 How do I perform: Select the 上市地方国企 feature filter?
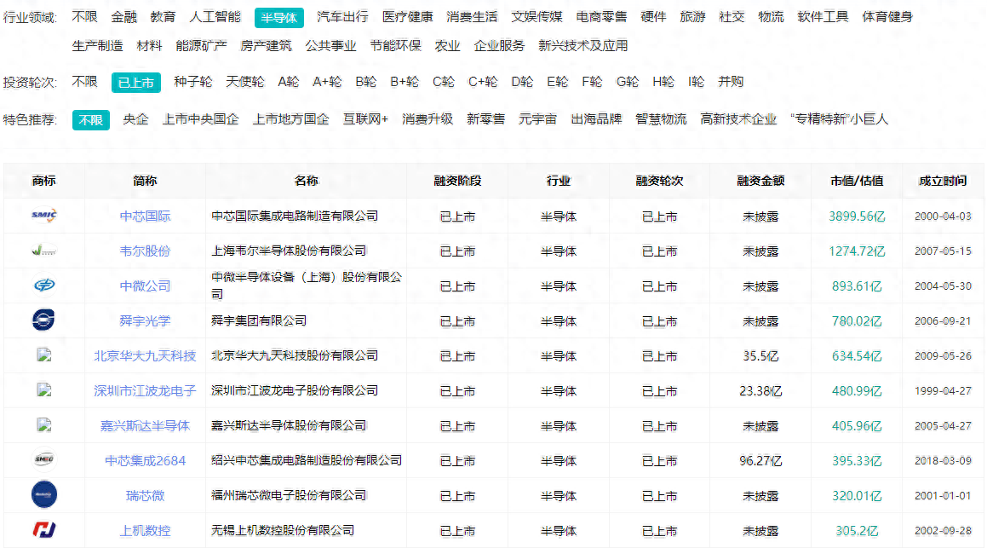[290, 119]
